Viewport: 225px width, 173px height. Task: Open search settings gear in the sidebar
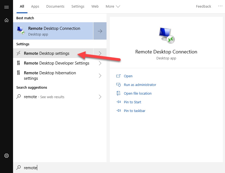(7, 156)
